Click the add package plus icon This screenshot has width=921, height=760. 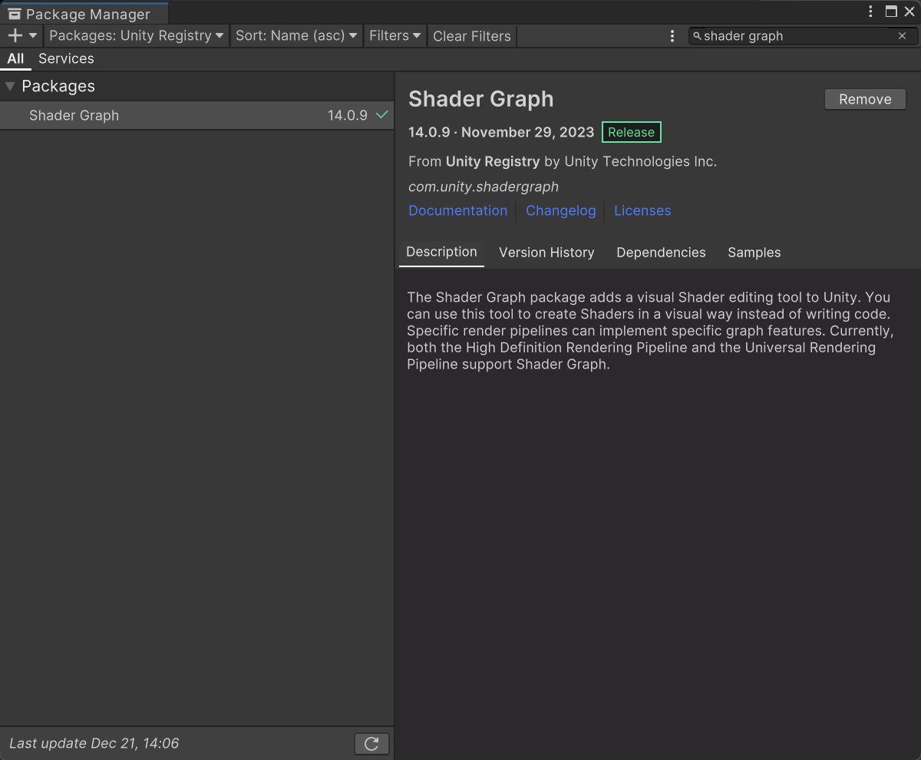[x=15, y=35]
